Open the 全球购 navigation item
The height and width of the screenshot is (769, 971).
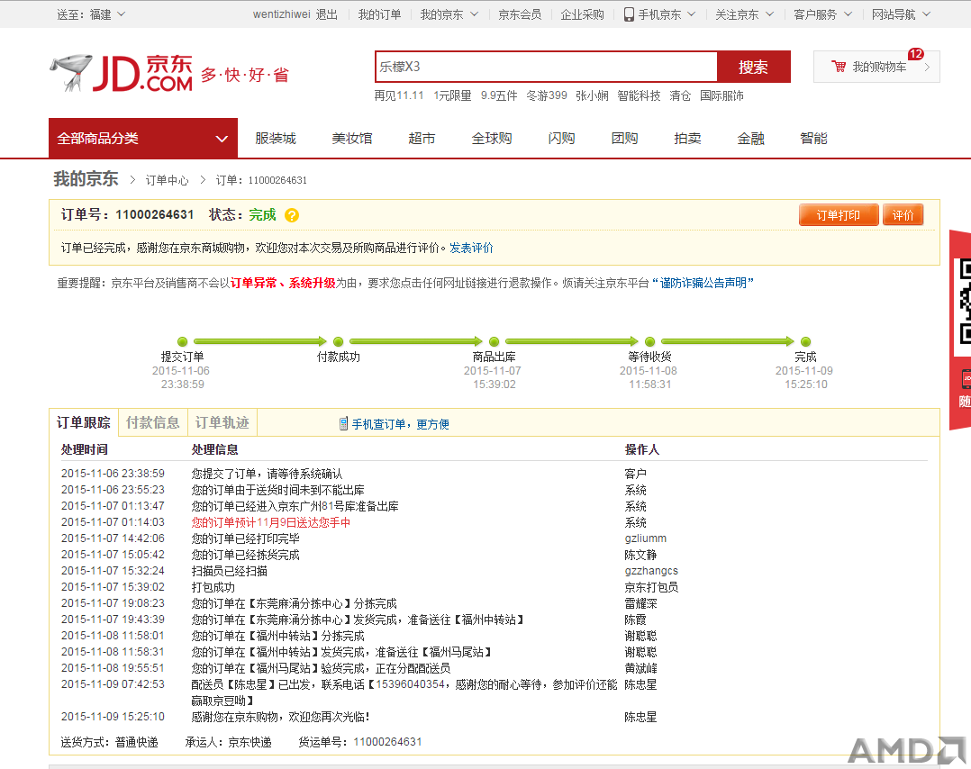pos(492,138)
